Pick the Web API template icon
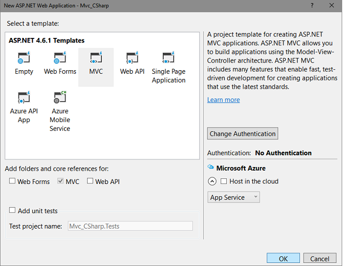Image resolution: width=343 pixels, height=266 pixels. (x=132, y=57)
